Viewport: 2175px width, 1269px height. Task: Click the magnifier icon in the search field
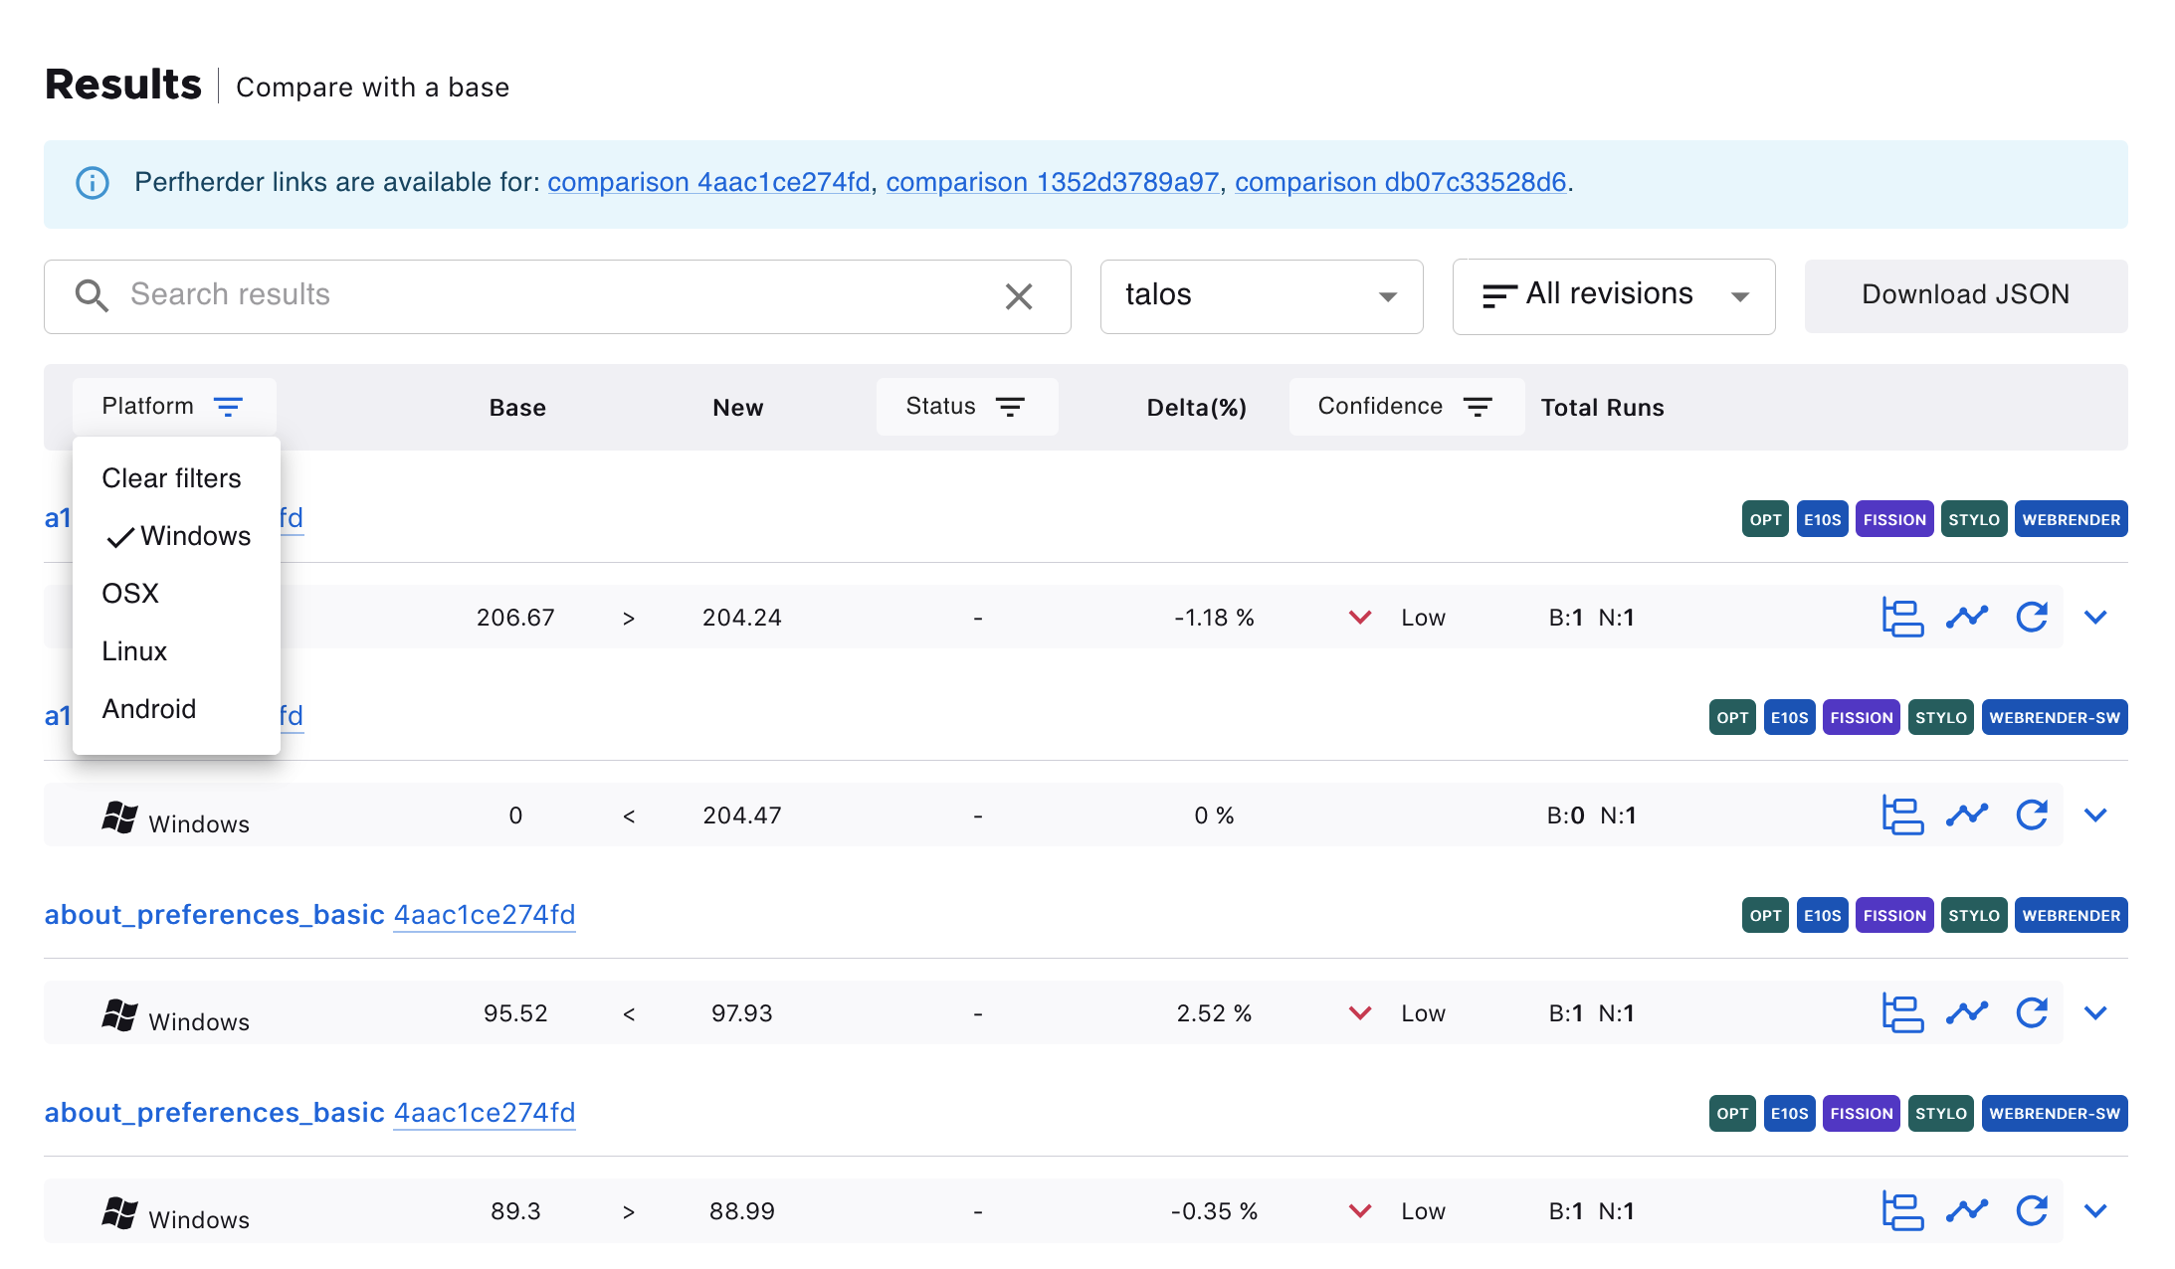[91, 295]
